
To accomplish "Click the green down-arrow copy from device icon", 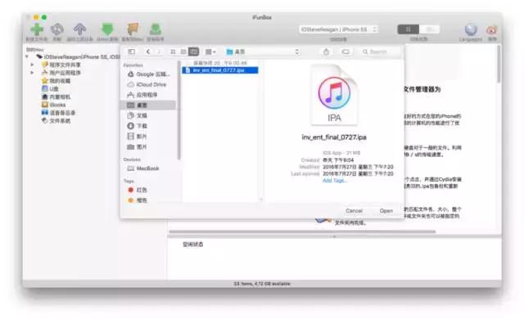I will point(107,29).
